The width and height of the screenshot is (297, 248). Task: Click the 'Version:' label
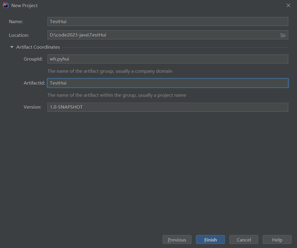pos(32,107)
